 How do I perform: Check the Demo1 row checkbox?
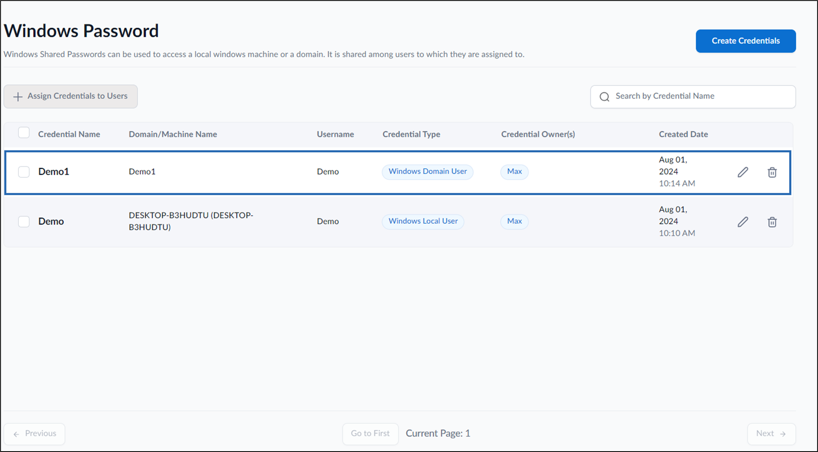[24, 172]
